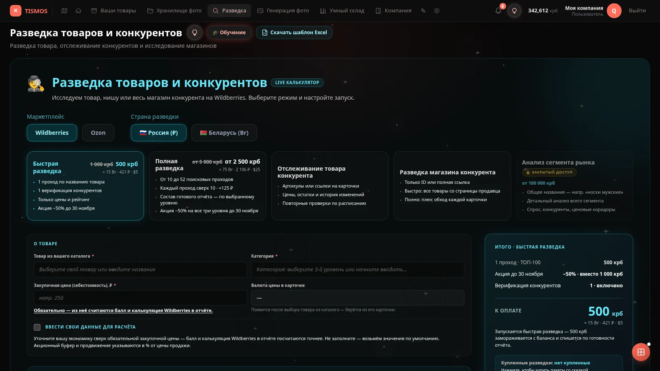Select Ozon marketplace
660x371 pixels.
point(98,133)
